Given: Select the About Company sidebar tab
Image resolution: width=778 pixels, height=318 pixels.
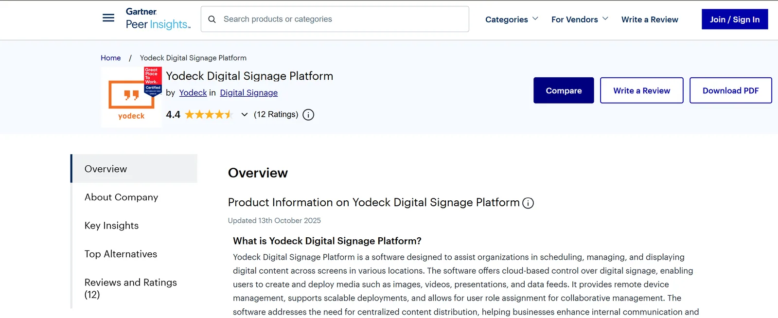Looking at the screenshot, I should (134, 197).
